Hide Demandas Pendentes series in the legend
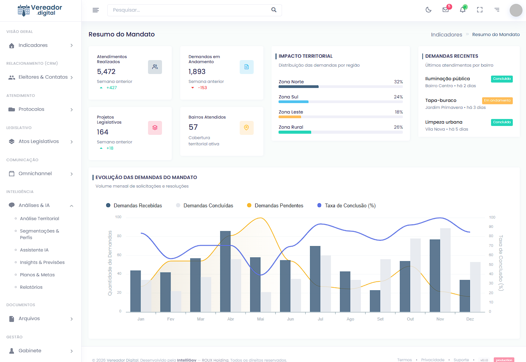The height and width of the screenshot is (362, 526). pyautogui.click(x=275, y=205)
